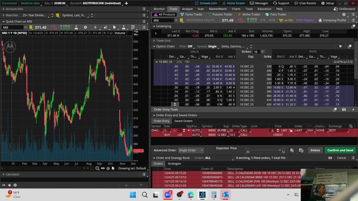Save the order with disk icon
Screen dimensions: 358x201
pyautogui.click(x=301, y=150)
